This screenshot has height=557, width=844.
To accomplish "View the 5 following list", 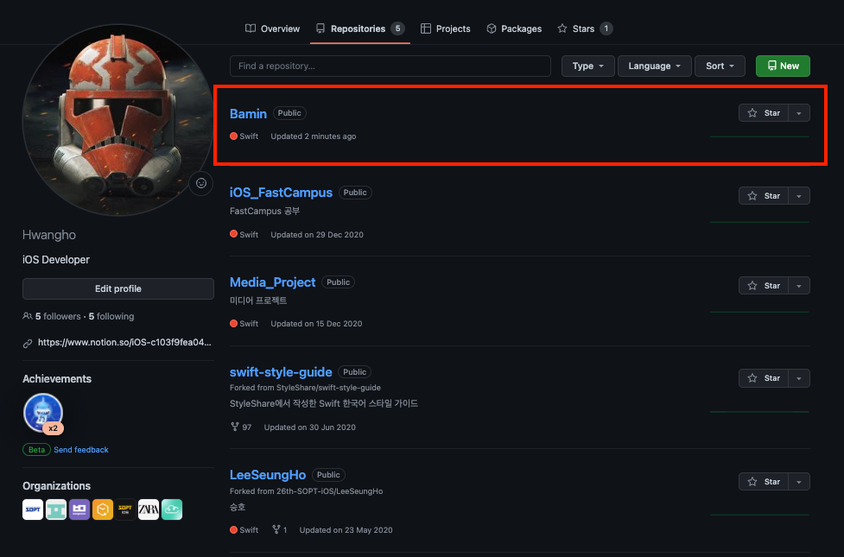I will pyautogui.click(x=111, y=316).
